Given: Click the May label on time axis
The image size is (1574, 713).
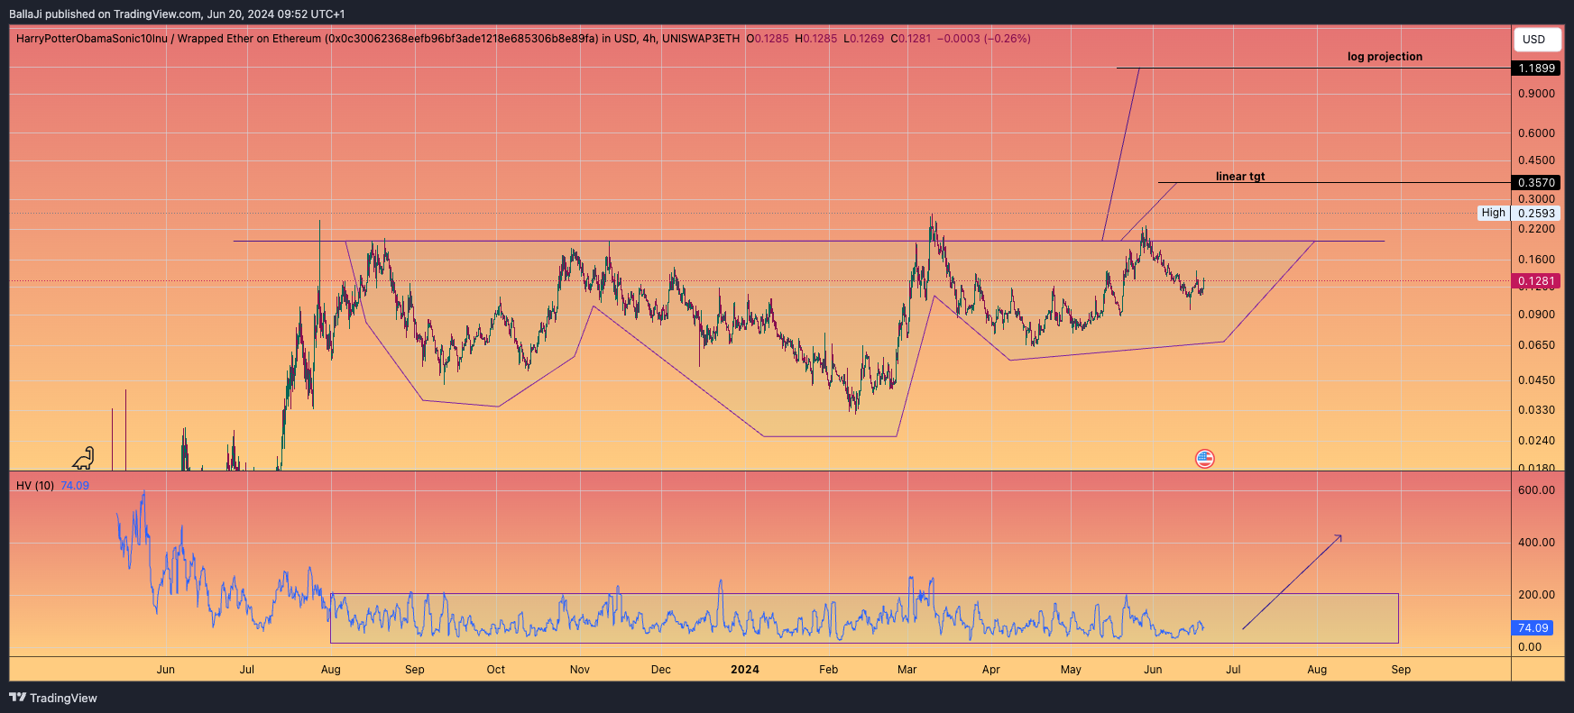Looking at the screenshot, I should 1072,670.
